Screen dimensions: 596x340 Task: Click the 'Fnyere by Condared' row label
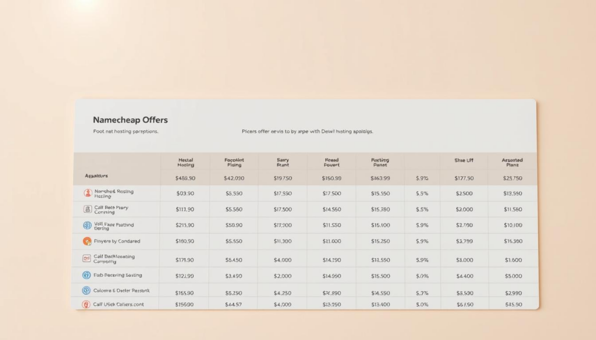(x=117, y=241)
